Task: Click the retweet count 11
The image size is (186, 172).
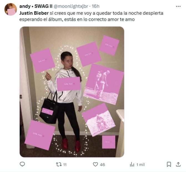Action: coord(65,165)
